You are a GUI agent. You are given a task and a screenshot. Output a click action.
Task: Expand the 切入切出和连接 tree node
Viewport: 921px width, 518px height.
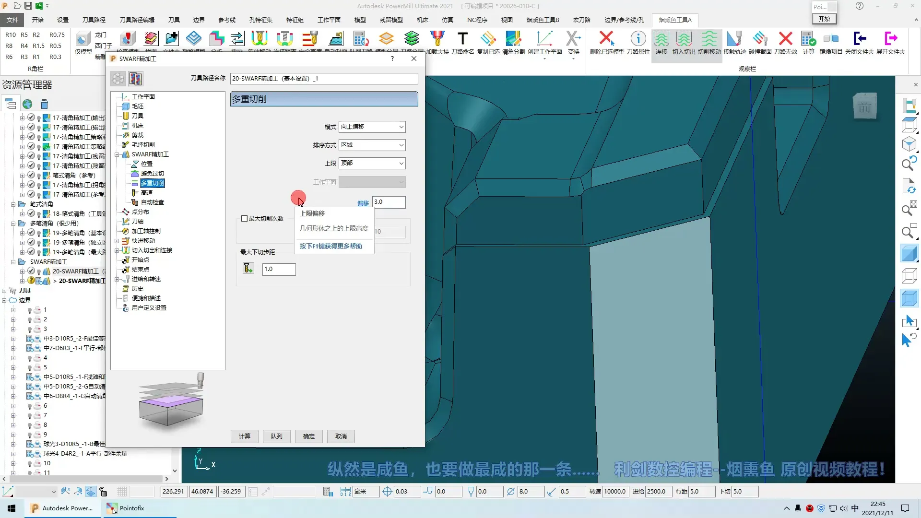tap(117, 250)
